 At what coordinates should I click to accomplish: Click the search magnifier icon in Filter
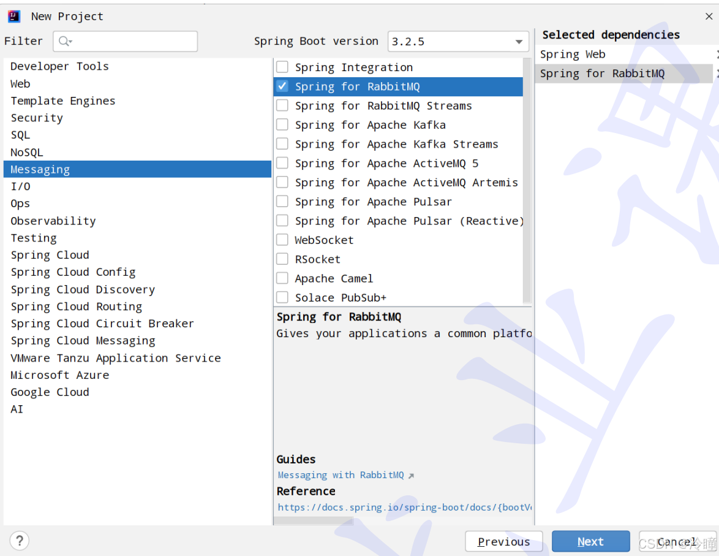65,41
